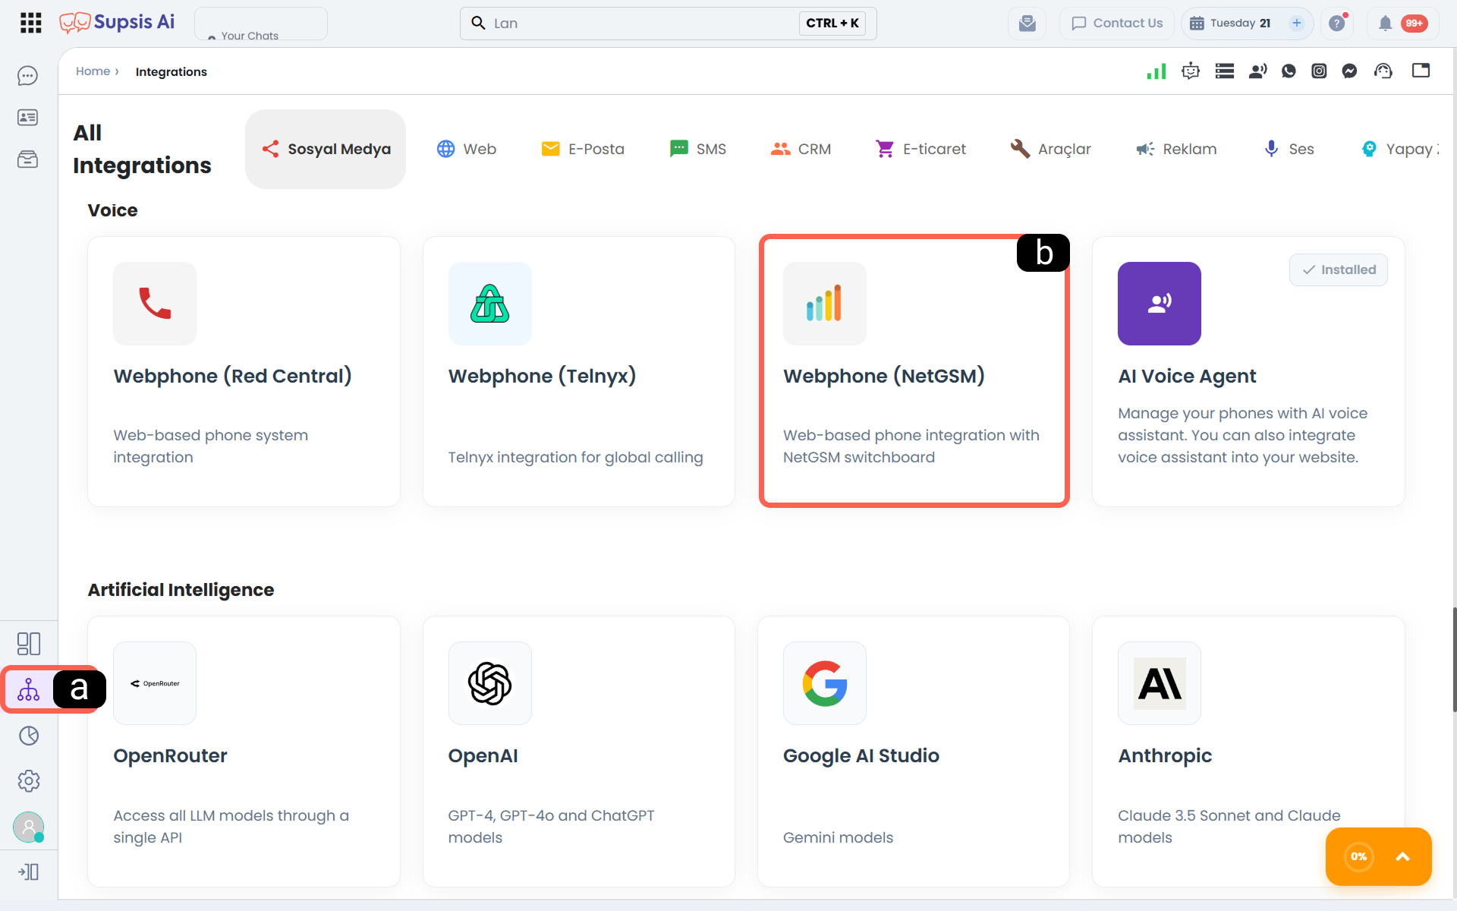Open the integrations hierarchy icon in sidebar
1457x911 pixels.
[29, 689]
